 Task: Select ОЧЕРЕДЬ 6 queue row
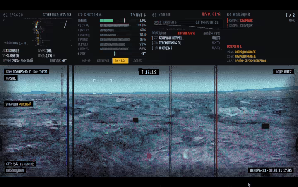[x=186, y=48]
